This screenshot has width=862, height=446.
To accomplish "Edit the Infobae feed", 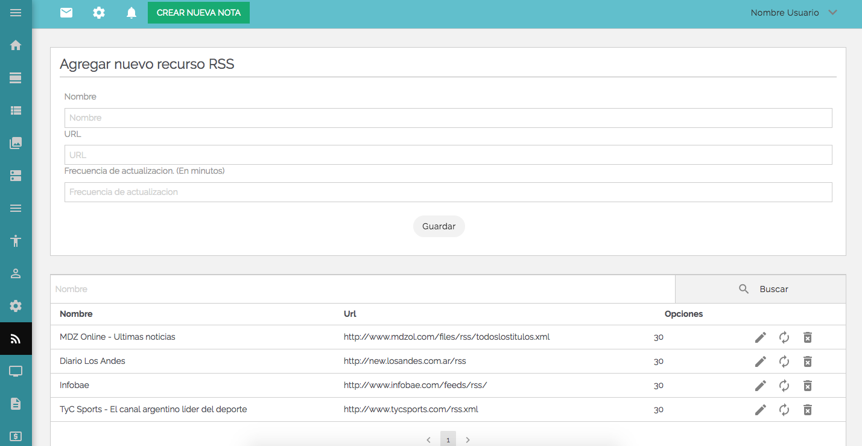I will [761, 386].
